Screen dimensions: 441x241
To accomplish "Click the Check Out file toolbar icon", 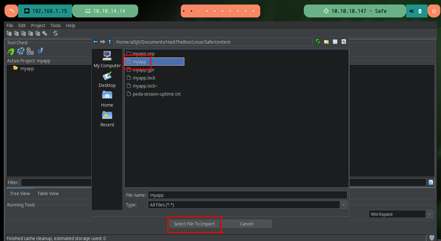I will coord(16,33).
